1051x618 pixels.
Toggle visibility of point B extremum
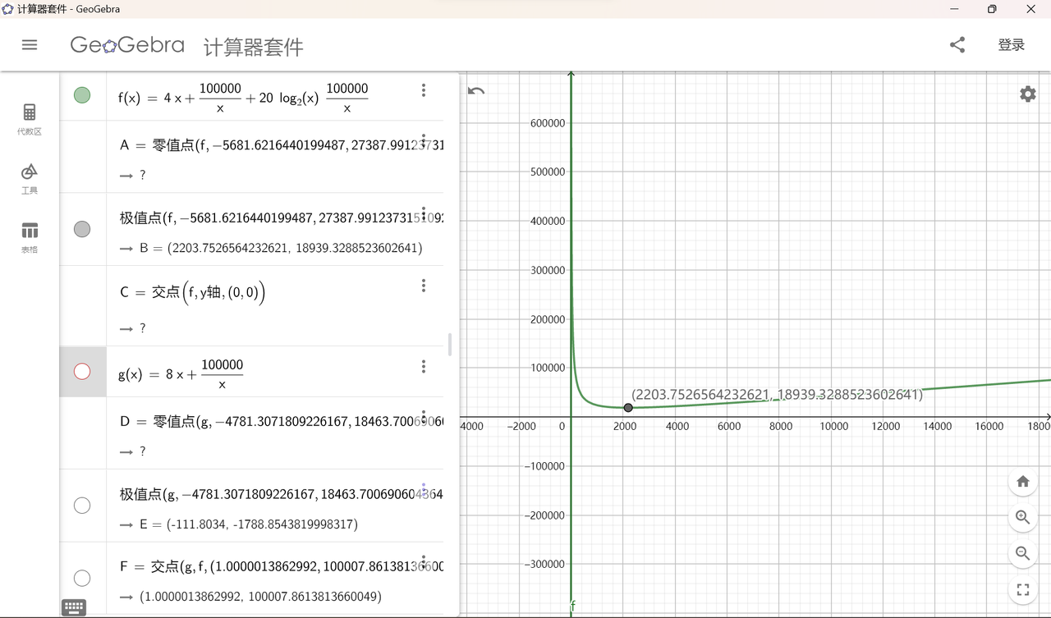point(82,229)
